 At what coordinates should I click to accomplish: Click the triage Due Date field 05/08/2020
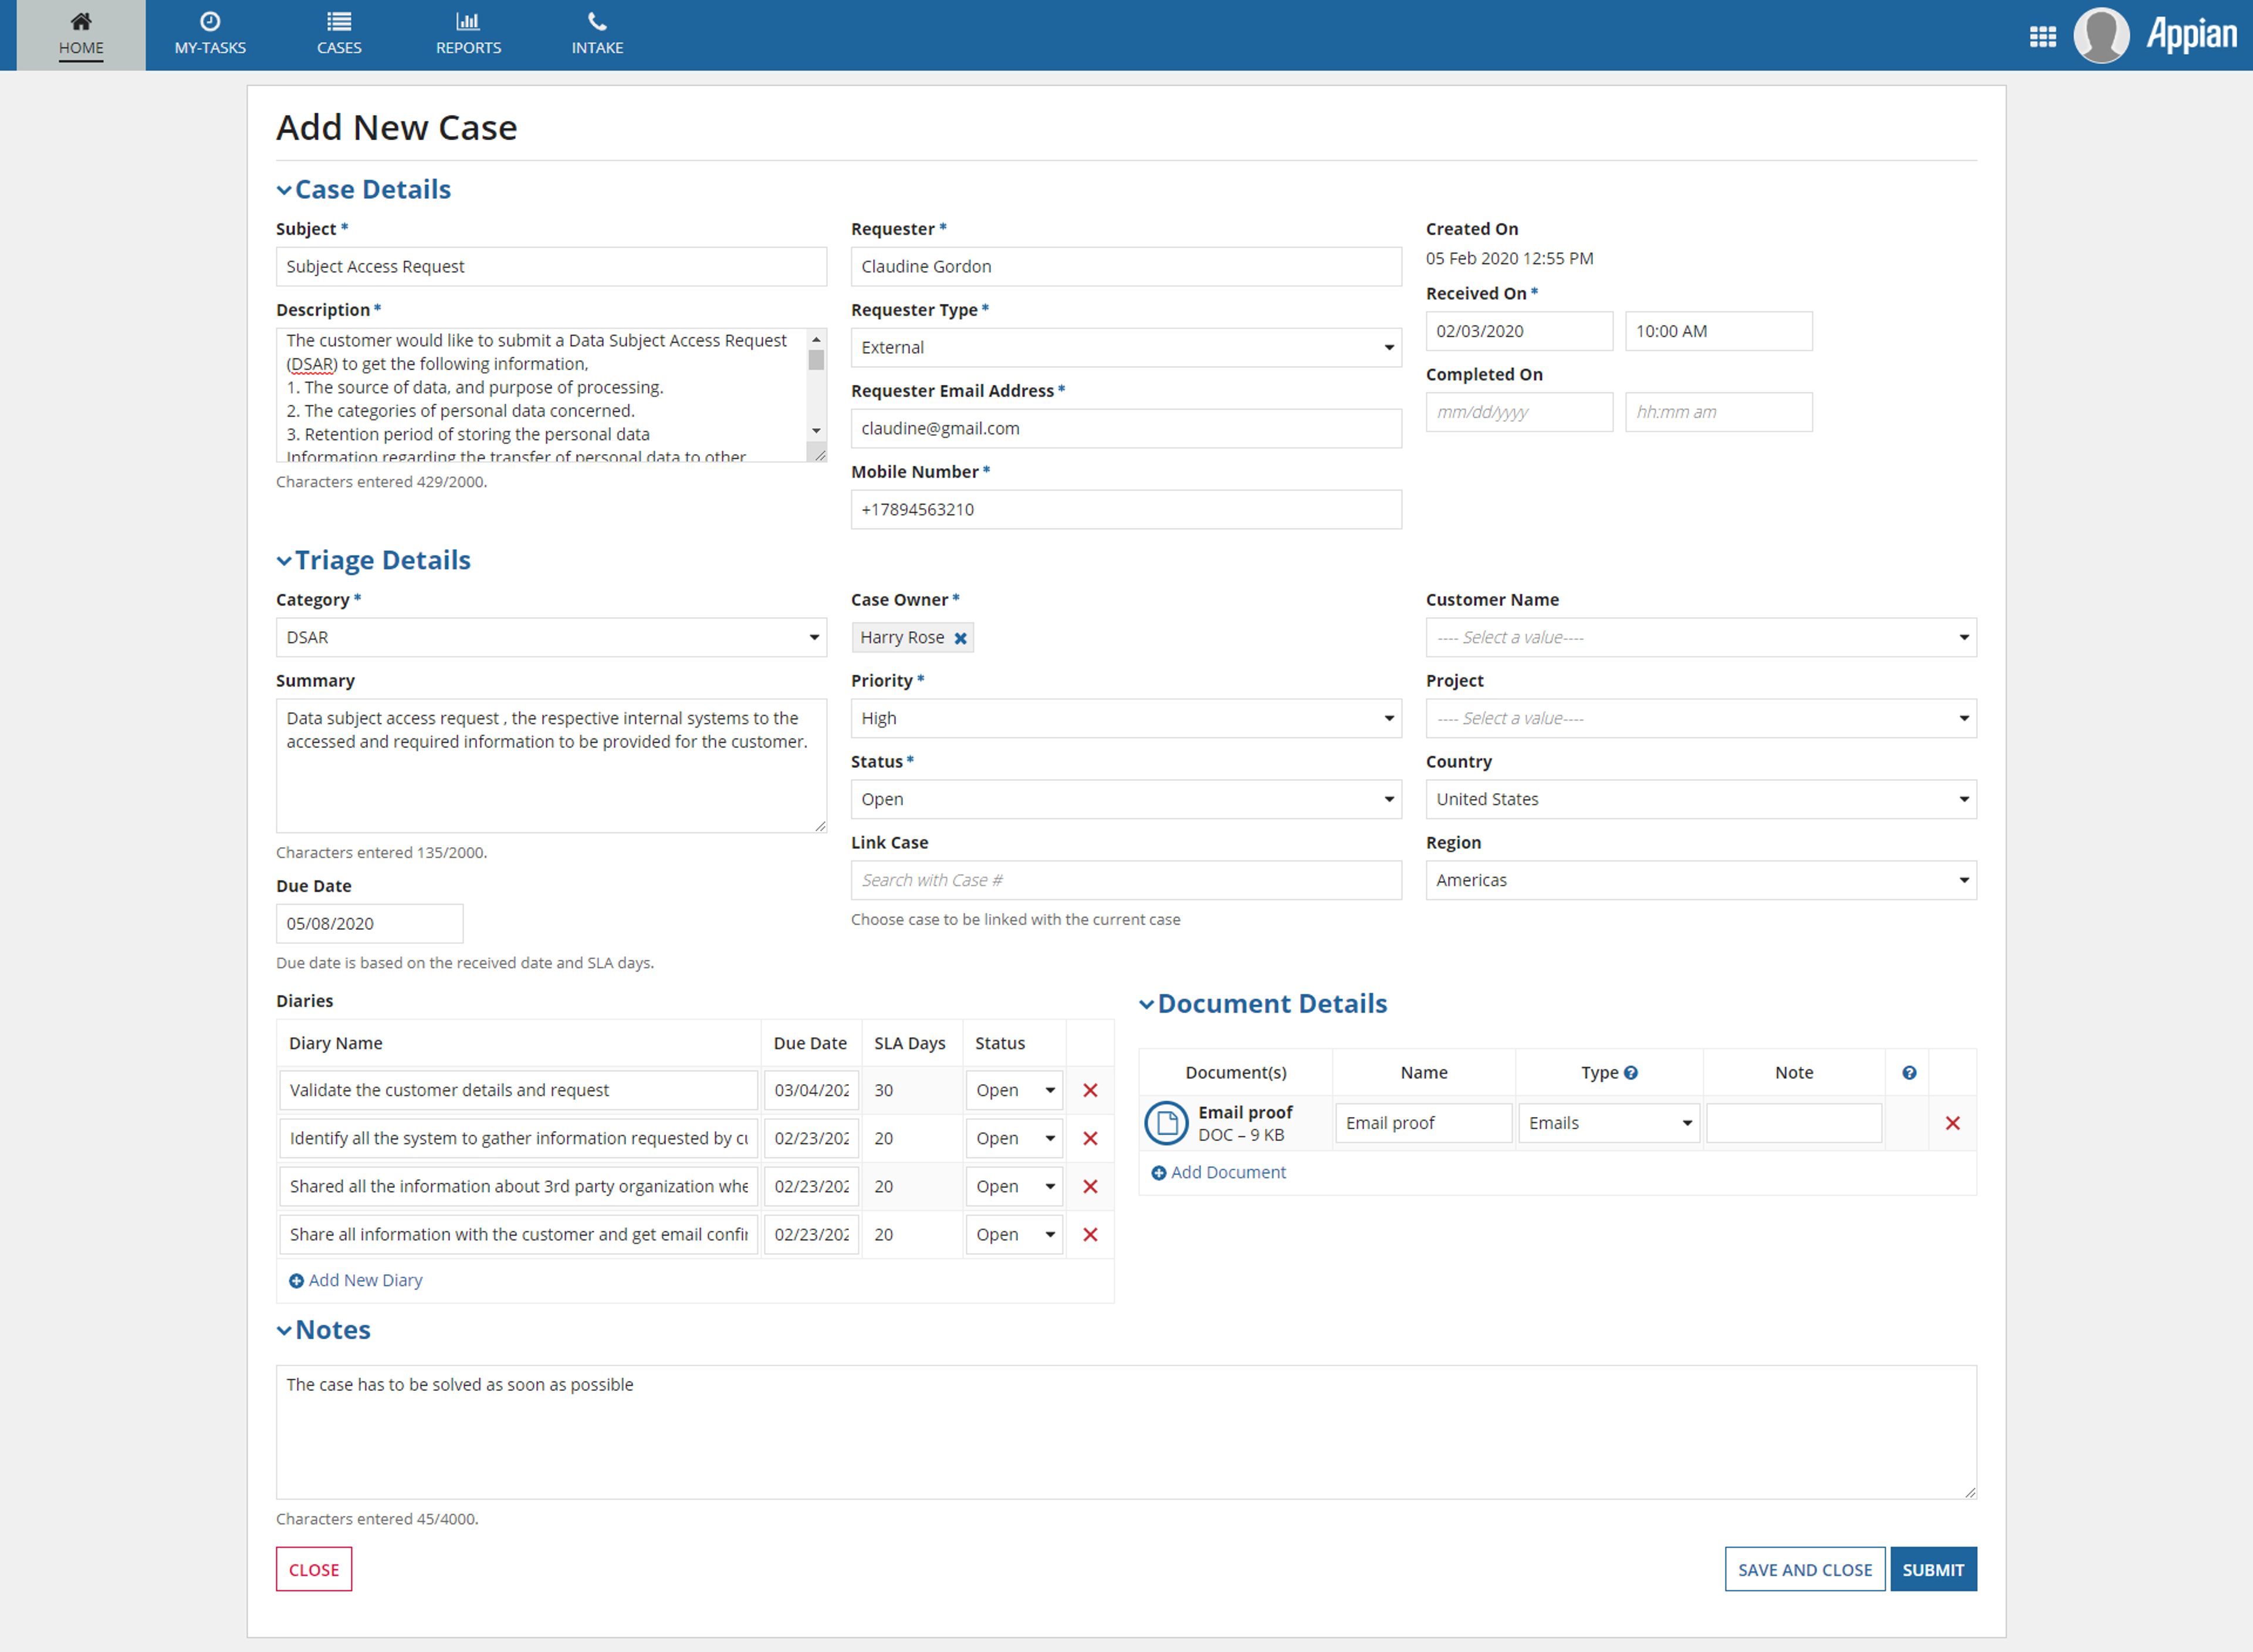(x=369, y=924)
